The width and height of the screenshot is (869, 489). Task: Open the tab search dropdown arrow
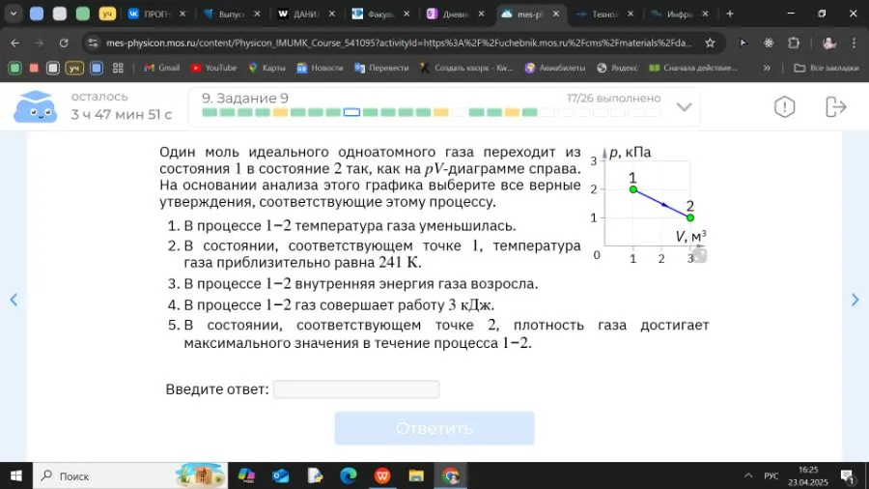click(x=14, y=14)
